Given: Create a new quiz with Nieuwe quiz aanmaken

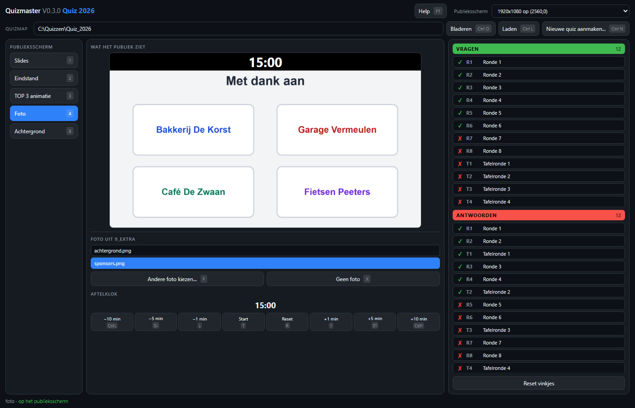Looking at the screenshot, I should coord(586,29).
